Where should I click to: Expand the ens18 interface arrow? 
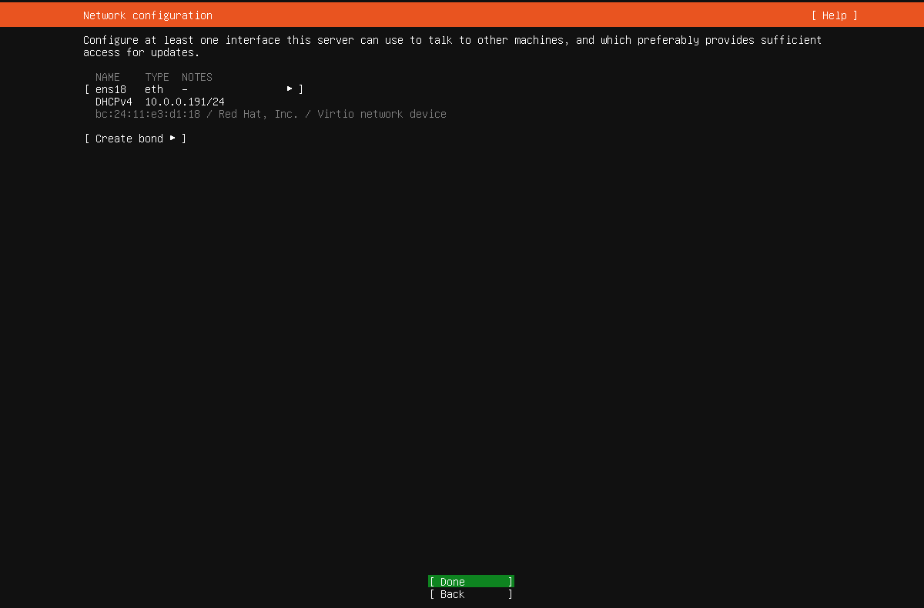290,89
